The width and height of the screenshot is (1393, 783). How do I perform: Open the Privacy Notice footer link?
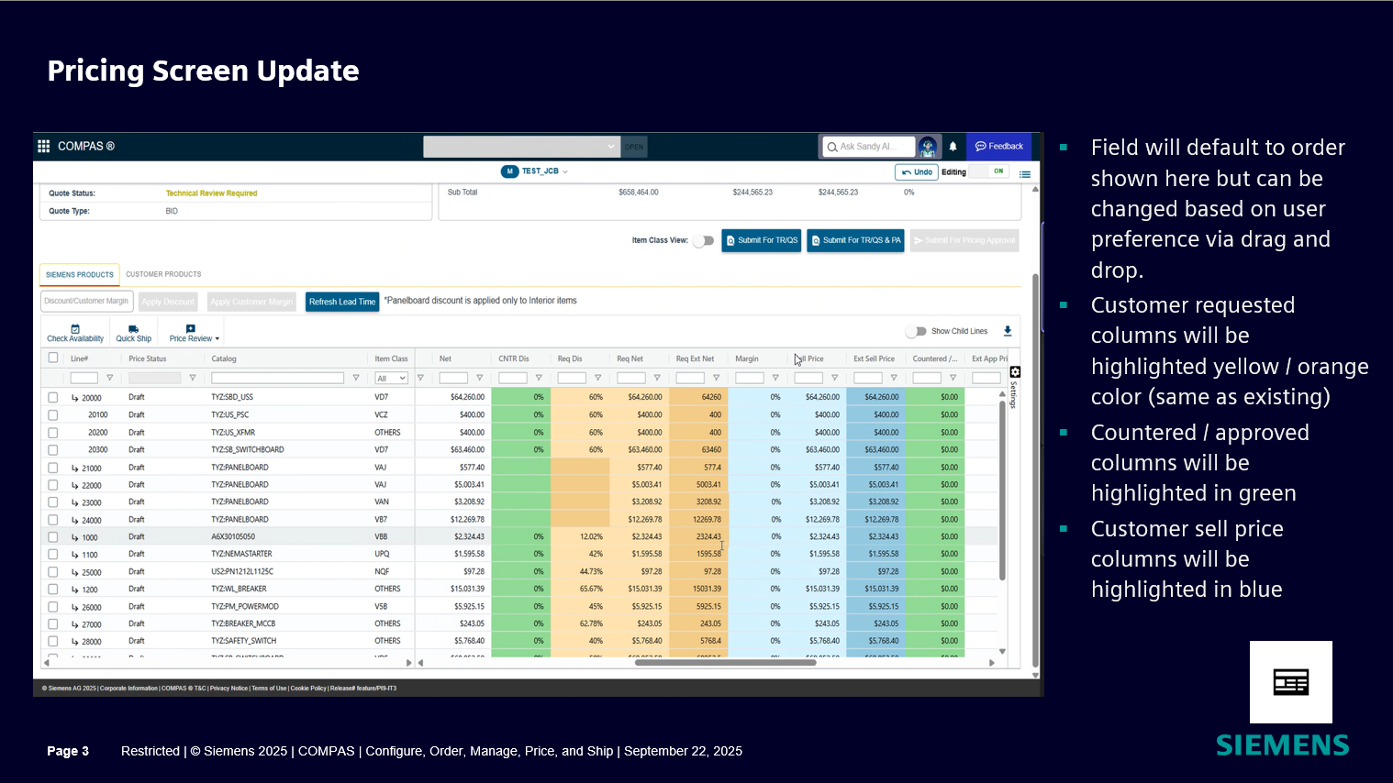[228, 689]
